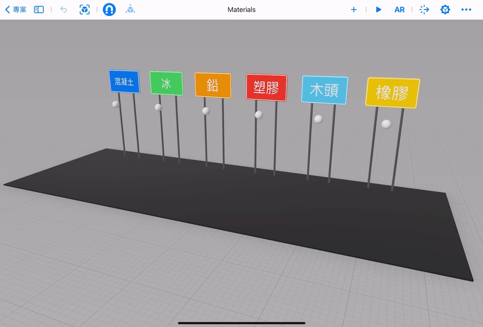
Task: Select the blue 混凝土 sign
Action: (124, 82)
